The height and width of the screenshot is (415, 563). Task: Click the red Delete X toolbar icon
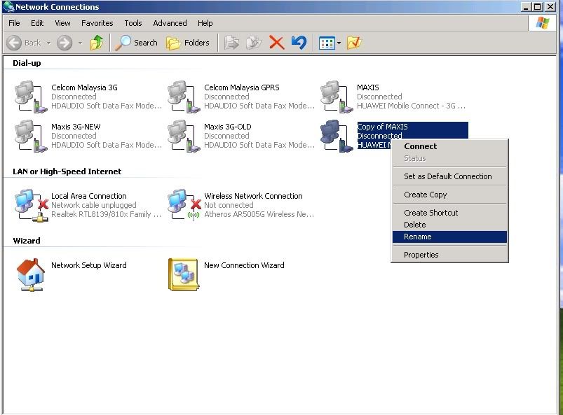click(276, 43)
